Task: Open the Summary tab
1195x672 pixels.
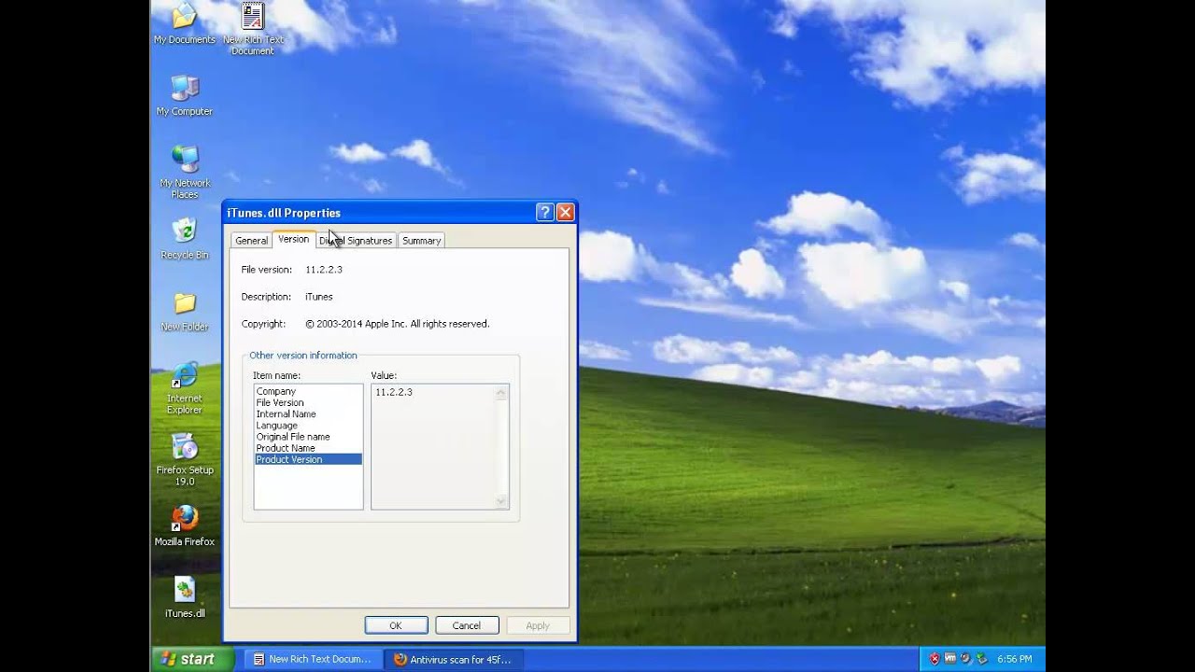Action: pyautogui.click(x=421, y=241)
